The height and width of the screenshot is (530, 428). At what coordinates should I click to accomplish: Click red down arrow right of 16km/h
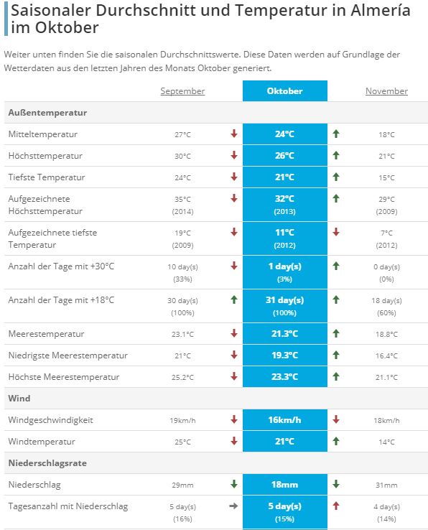click(335, 419)
